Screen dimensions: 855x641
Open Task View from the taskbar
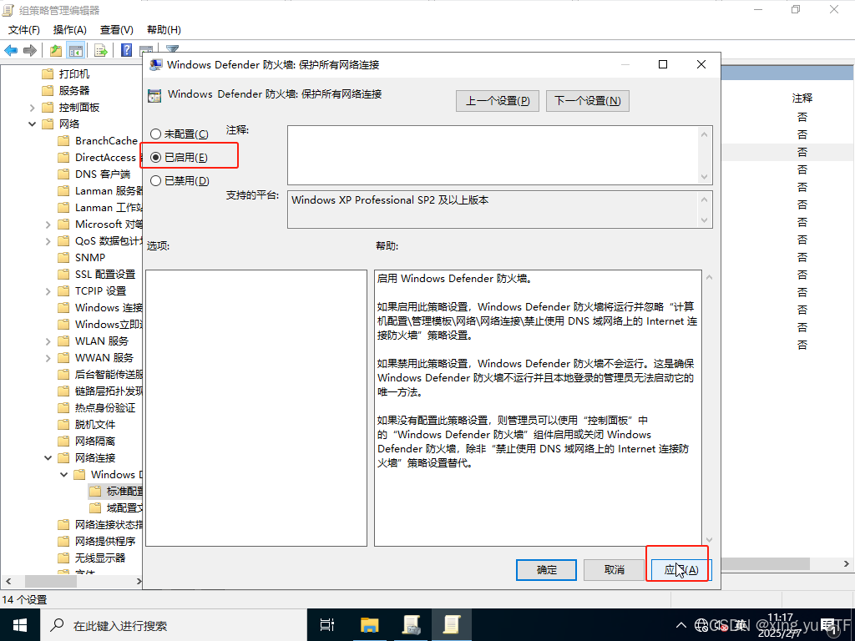coord(327,624)
